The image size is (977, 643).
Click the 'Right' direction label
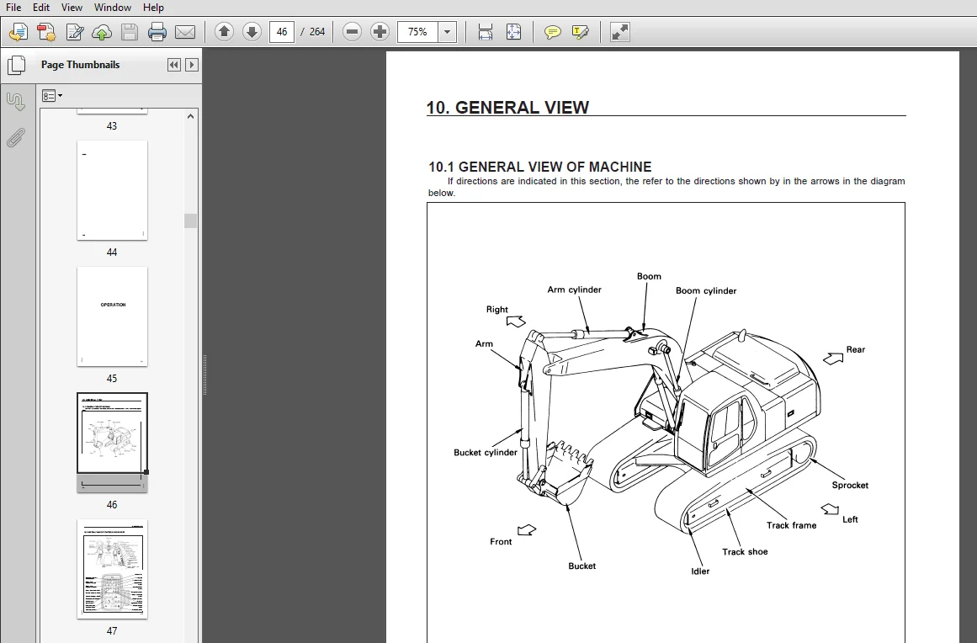[497, 310]
